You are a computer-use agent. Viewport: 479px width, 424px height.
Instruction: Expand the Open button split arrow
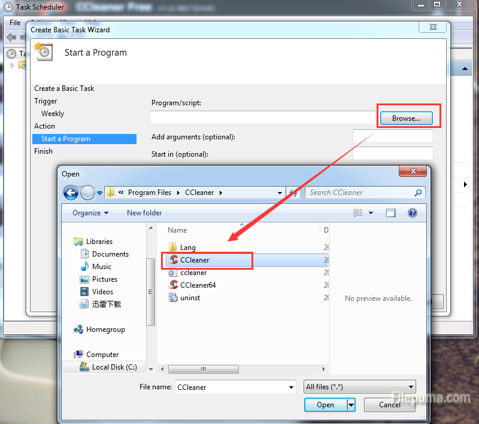click(x=351, y=405)
